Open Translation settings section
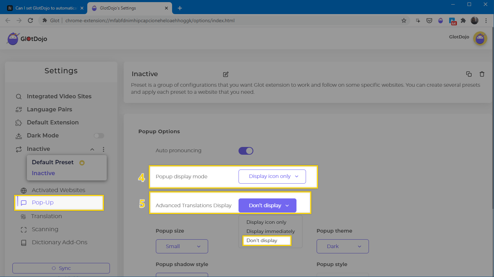 tap(46, 216)
